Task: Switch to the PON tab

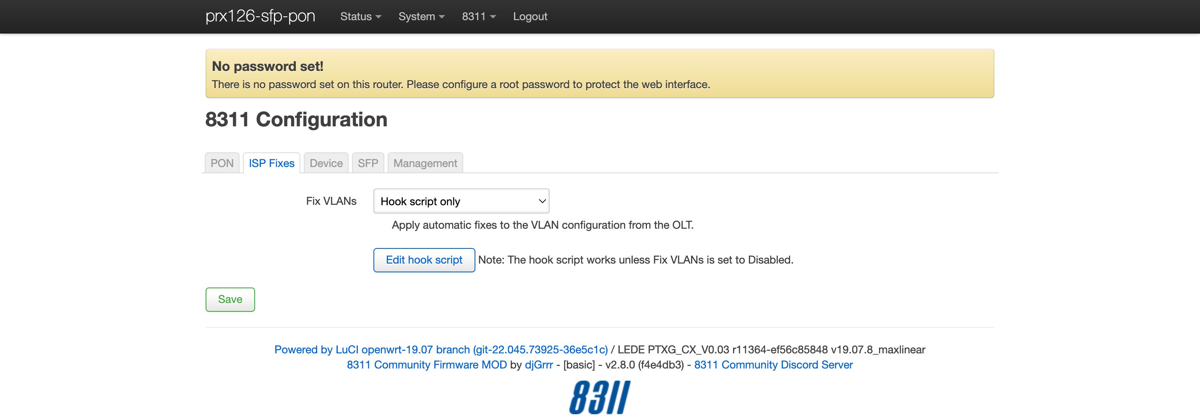Action: (222, 164)
